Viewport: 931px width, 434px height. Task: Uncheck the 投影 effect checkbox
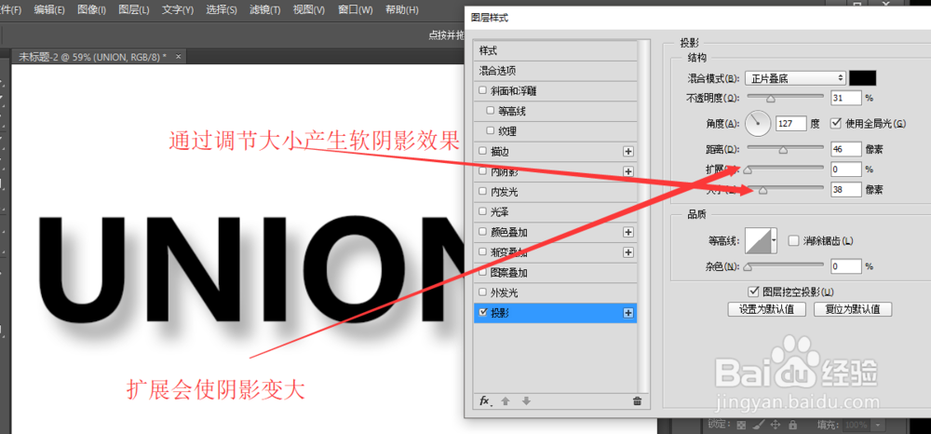coord(482,312)
